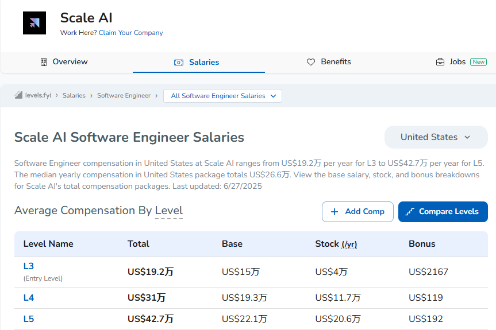Click the L5 bonus US$192

[x=426, y=319]
